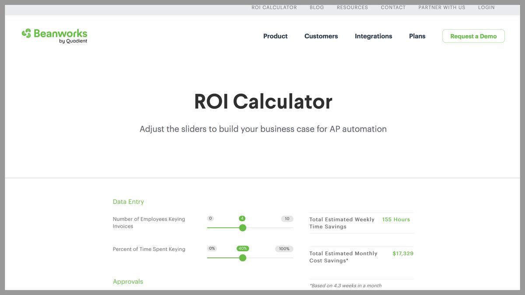525x295 pixels.
Task: Open the CONTACT page link
Action: [393, 7]
